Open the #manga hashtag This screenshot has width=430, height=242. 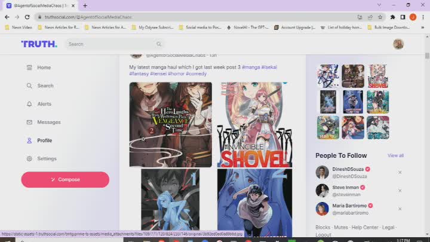pyautogui.click(x=251, y=67)
